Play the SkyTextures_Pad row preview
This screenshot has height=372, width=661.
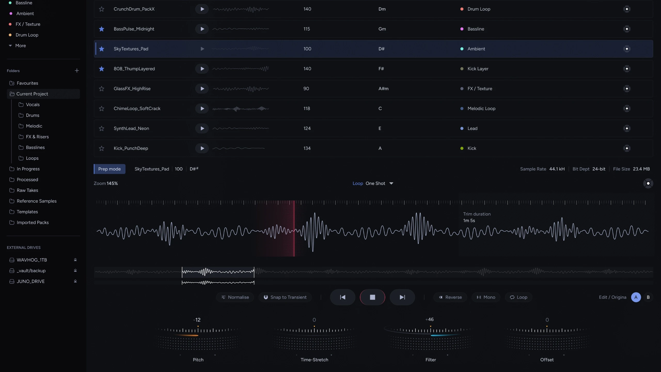click(x=202, y=49)
